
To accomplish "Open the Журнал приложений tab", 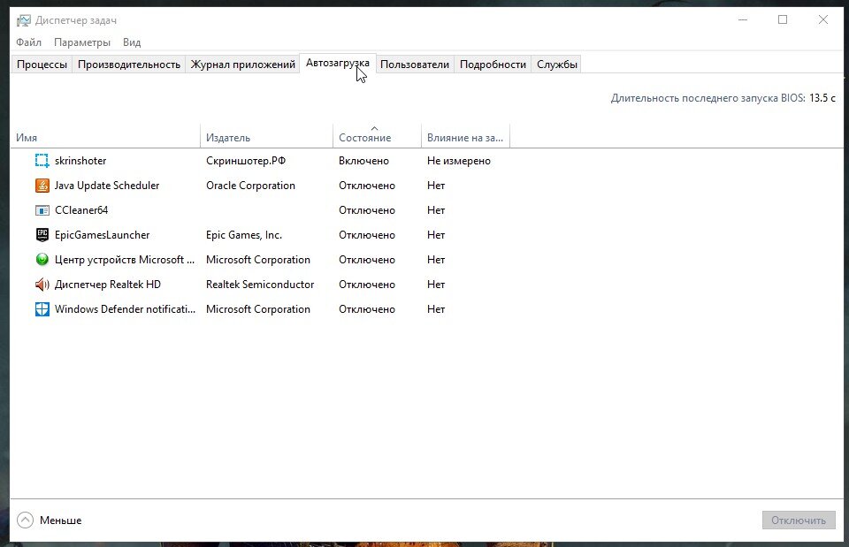I will [x=242, y=65].
